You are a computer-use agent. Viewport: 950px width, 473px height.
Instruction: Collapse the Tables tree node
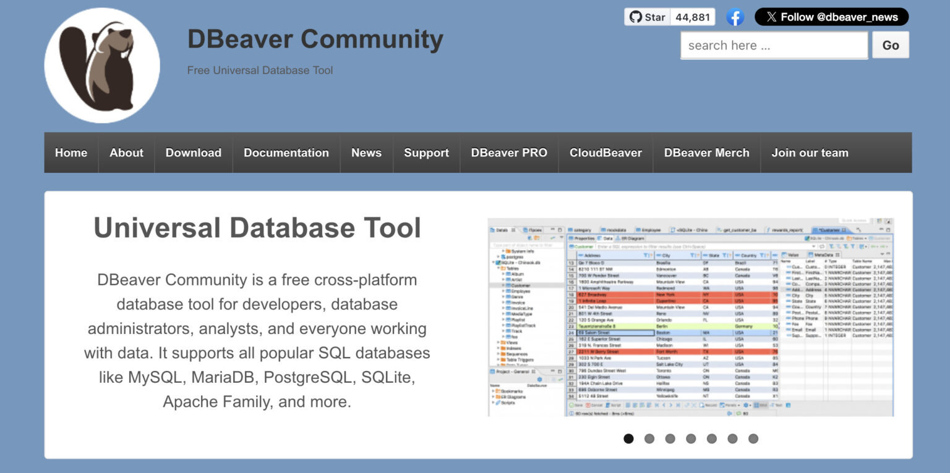(x=498, y=269)
